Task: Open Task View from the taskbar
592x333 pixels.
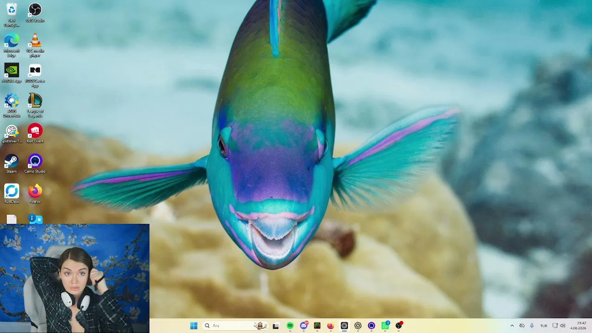Action: [276, 326]
